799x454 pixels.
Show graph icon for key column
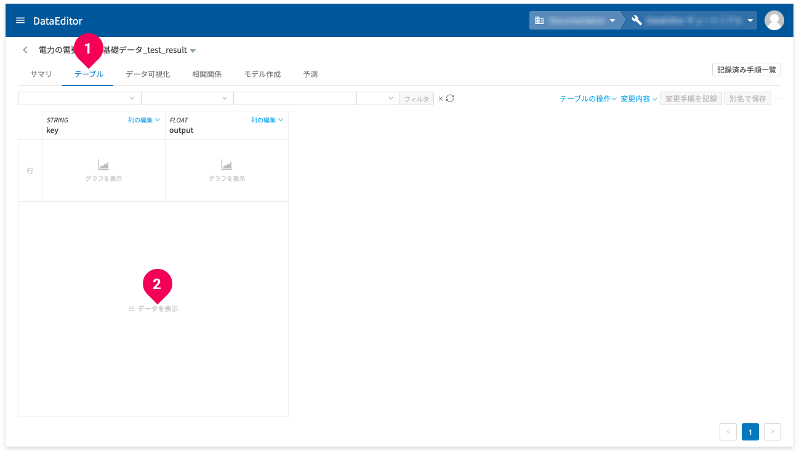coord(103,165)
